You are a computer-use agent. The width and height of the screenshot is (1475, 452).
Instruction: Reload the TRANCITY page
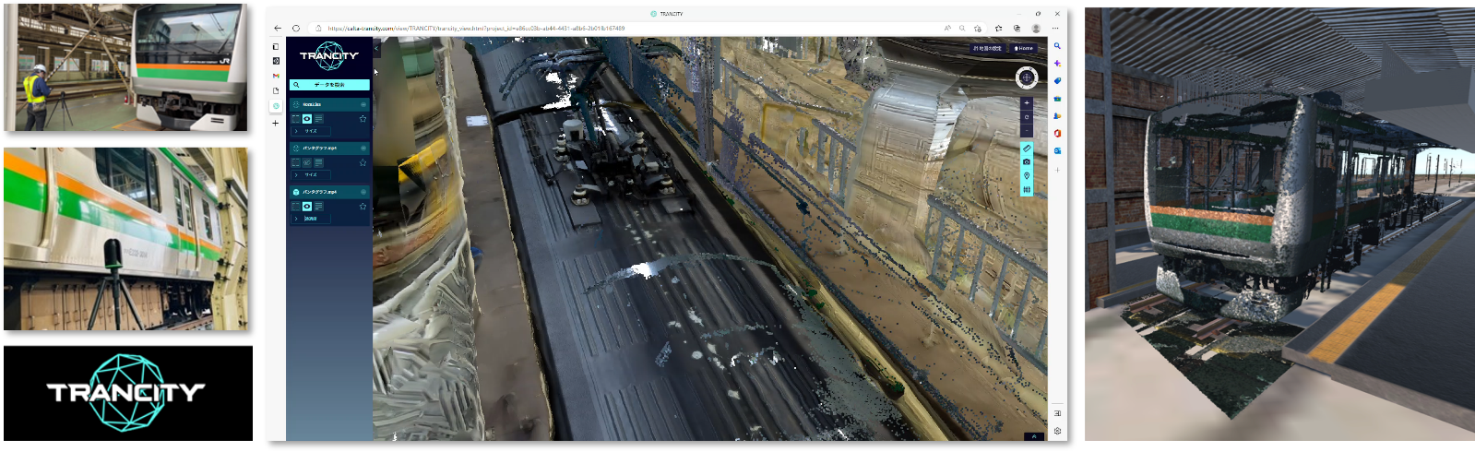296,28
